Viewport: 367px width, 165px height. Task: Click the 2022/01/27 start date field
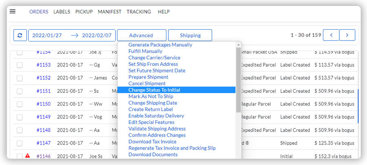pyautogui.click(x=47, y=35)
